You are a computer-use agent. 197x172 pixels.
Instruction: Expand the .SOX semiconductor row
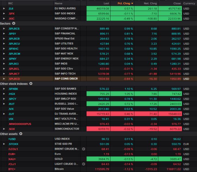(x=4, y=129)
